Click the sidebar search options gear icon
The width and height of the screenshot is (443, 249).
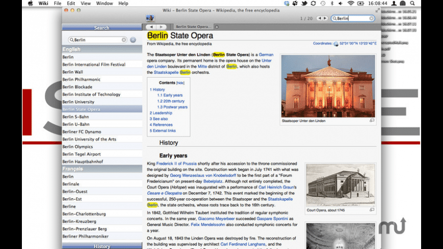click(133, 40)
